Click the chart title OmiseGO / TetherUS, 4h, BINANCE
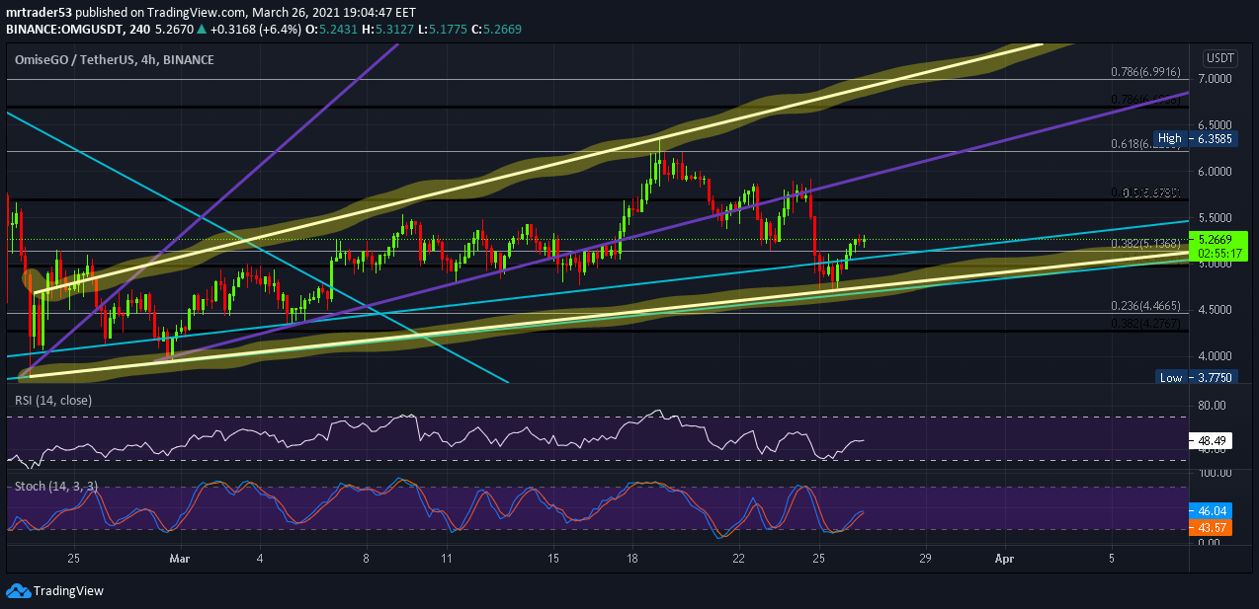Image resolution: width=1259 pixels, height=609 pixels. (x=115, y=60)
